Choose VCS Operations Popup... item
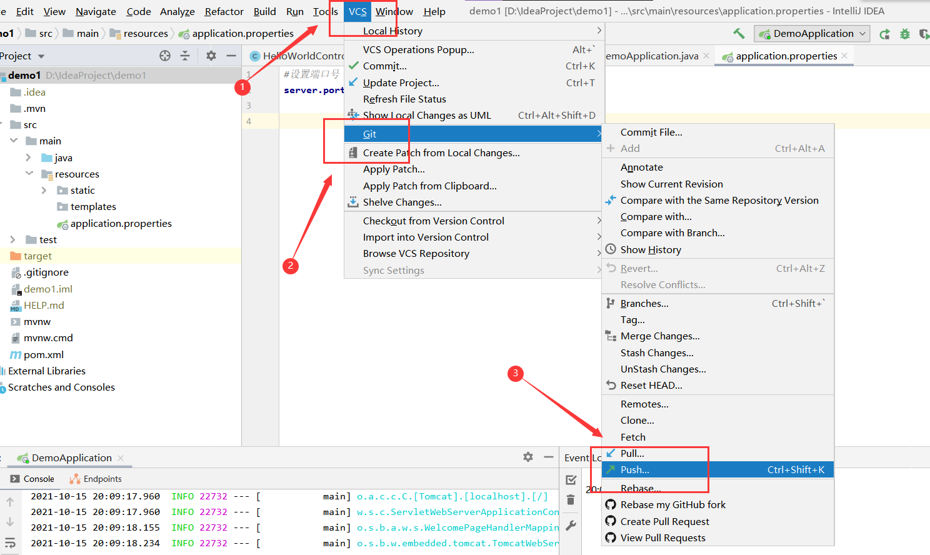Image resolution: width=930 pixels, height=555 pixels. coord(474,49)
